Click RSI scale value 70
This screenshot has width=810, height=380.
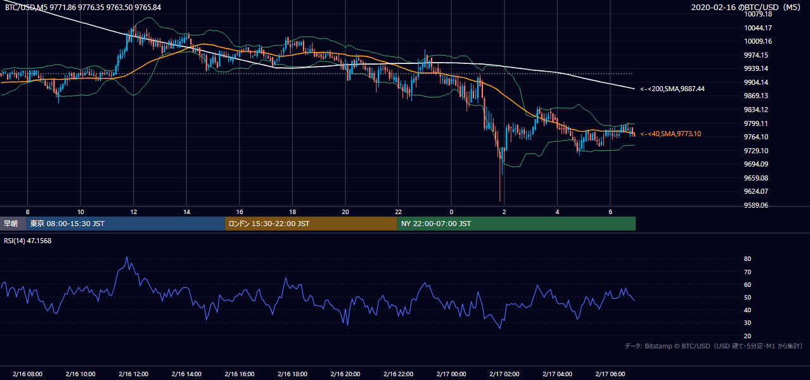pyautogui.click(x=747, y=272)
